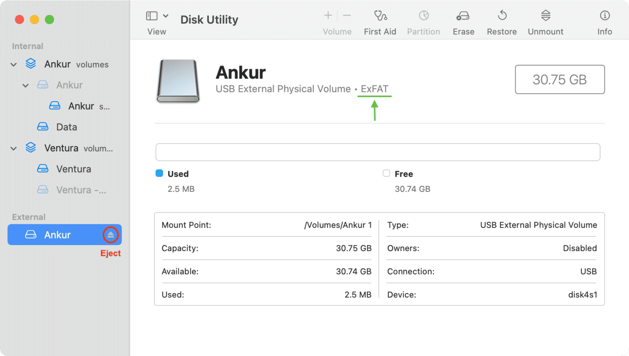
Task: Select the Ventura volumes container
Action: pos(65,148)
